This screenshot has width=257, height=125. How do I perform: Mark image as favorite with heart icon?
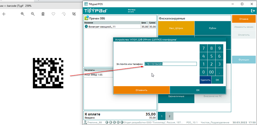click(53, 14)
